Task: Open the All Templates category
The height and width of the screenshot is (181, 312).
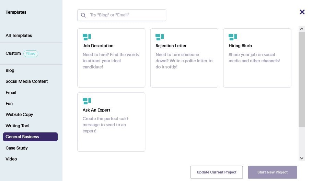Action: pyautogui.click(x=19, y=36)
